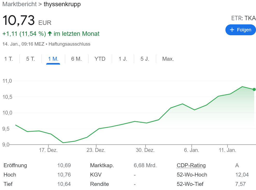This screenshot has height=190, width=256.
Task: Display the Max. historical chart
Action: pyautogui.click(x=168, y=59)
